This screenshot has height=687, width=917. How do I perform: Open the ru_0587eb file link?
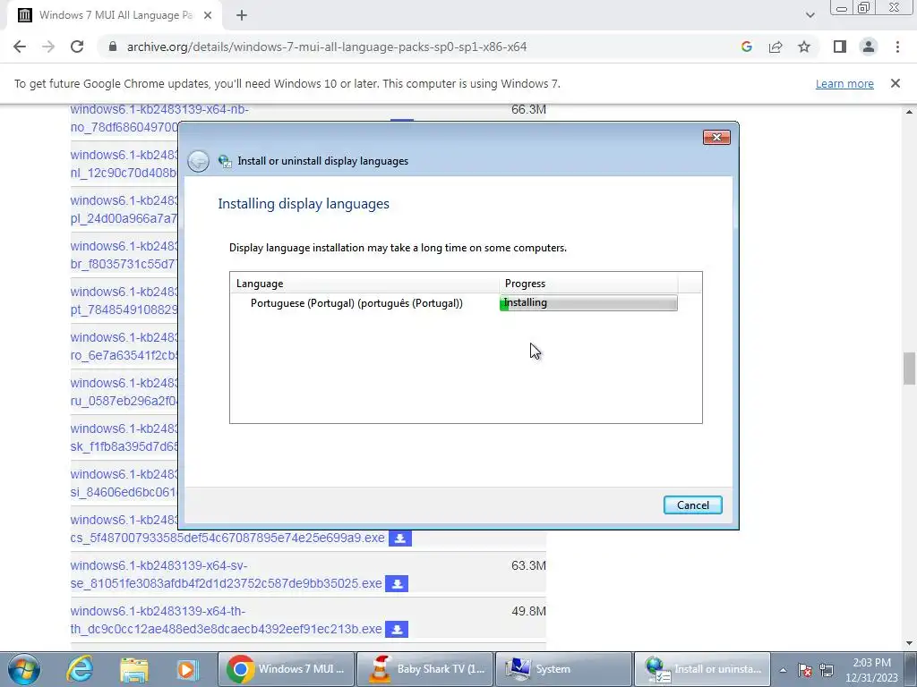(x=124, y=392)
